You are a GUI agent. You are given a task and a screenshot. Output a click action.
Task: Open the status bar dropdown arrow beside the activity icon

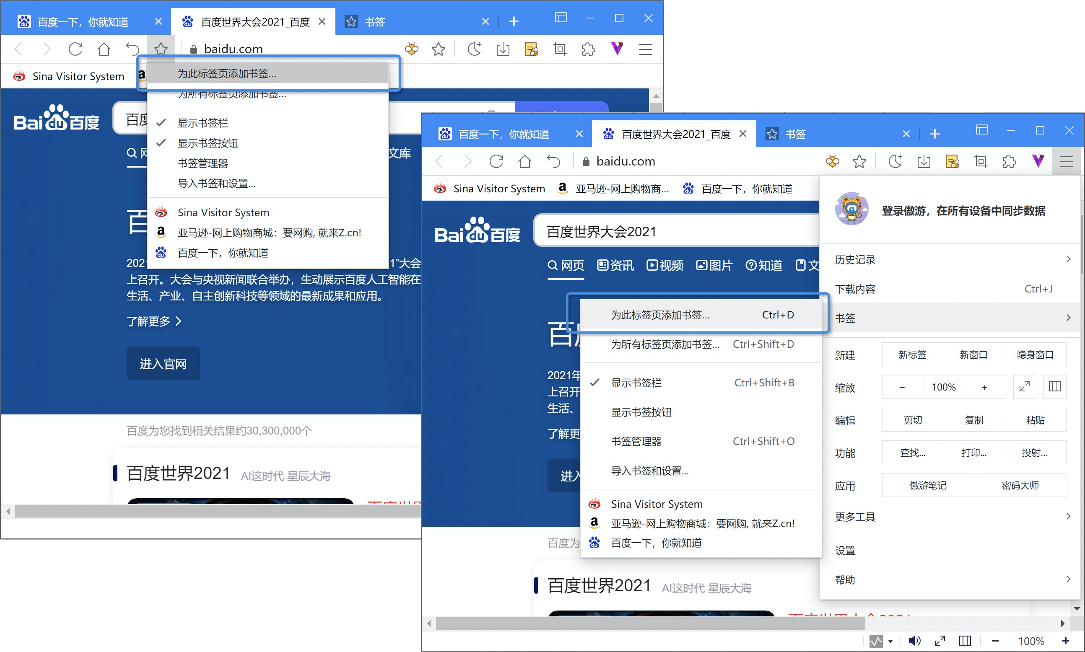[x=890, y=641]
